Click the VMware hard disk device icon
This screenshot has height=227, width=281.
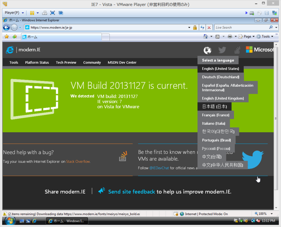(x=252, y=13)
